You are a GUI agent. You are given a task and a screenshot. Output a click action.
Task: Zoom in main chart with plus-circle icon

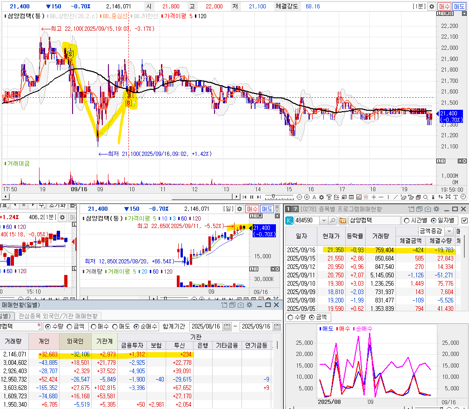[307, 197]
